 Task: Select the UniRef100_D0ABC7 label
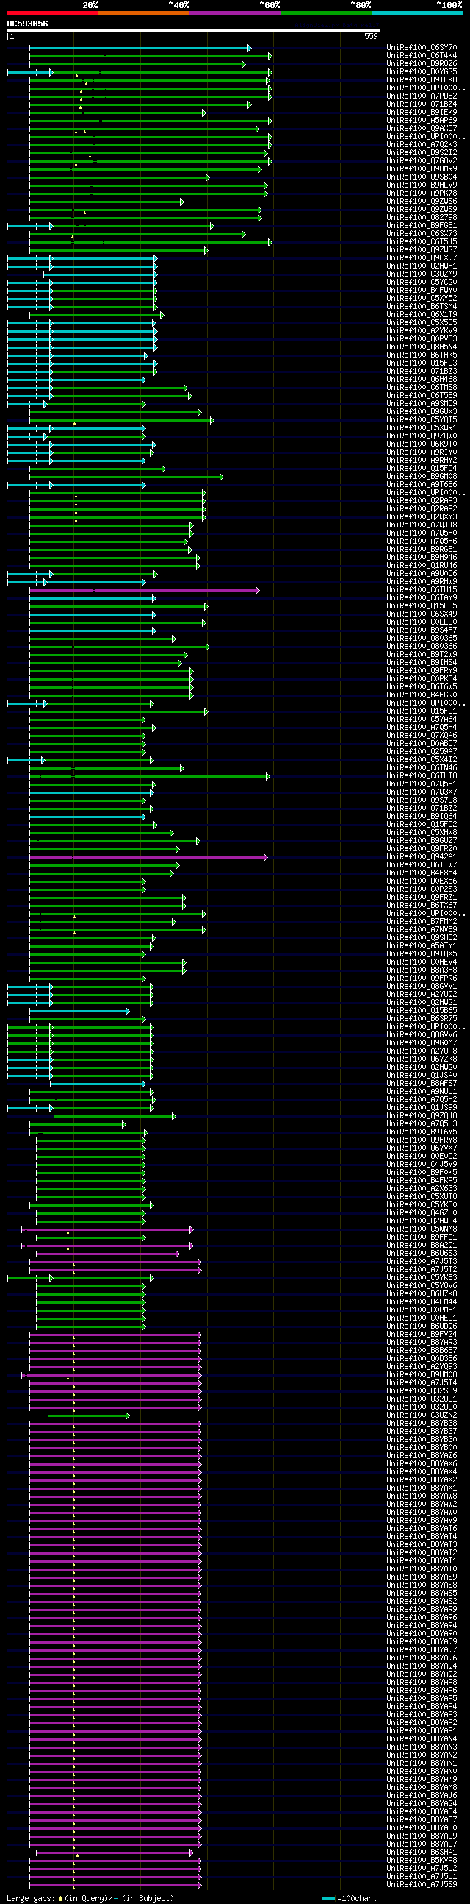pos(422,745)
